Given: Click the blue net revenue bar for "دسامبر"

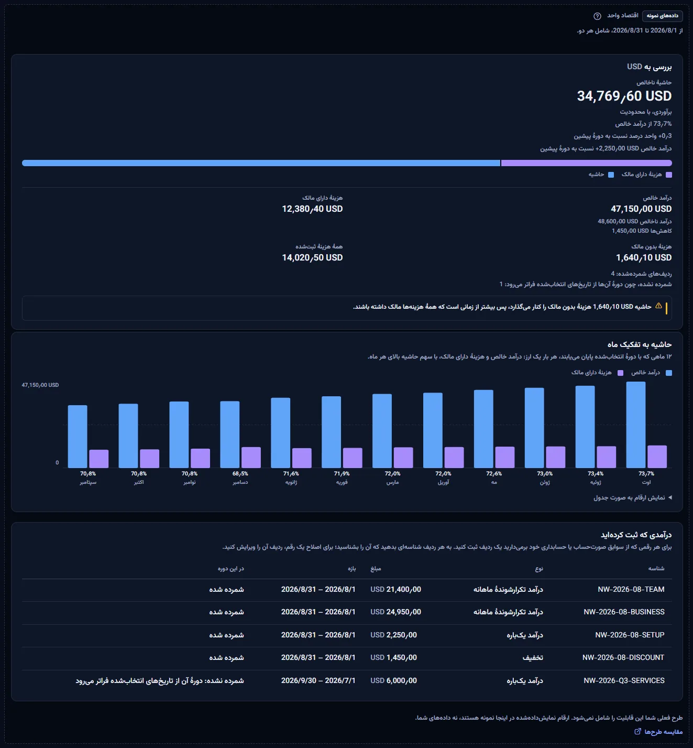Looking at the screenshot, I should [x=230, y=435].
